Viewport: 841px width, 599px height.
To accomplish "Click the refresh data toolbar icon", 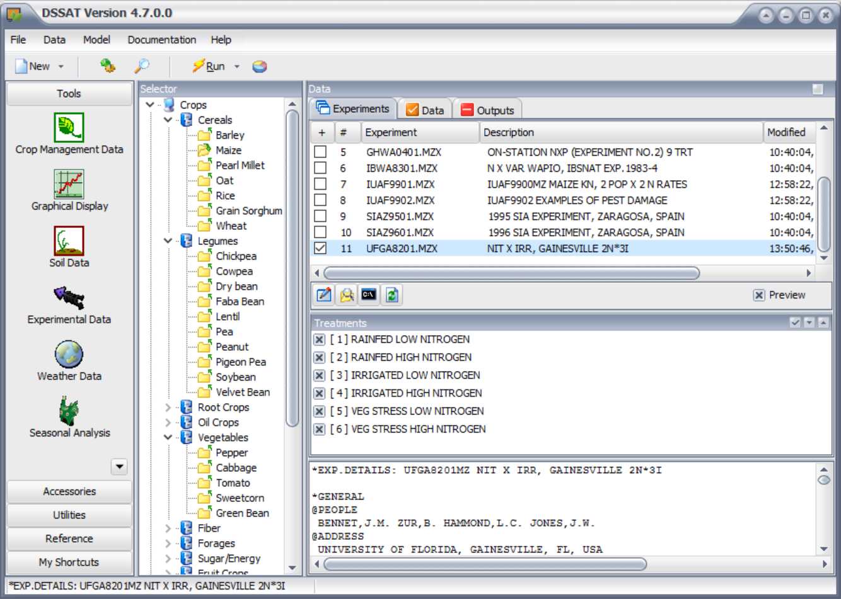I will (x=108, y=66).
